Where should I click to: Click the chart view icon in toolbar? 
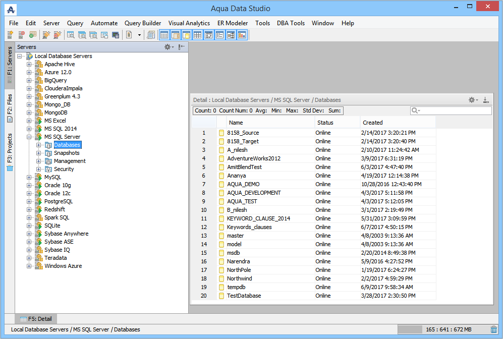pyautogui.click(x=242, y=35)
